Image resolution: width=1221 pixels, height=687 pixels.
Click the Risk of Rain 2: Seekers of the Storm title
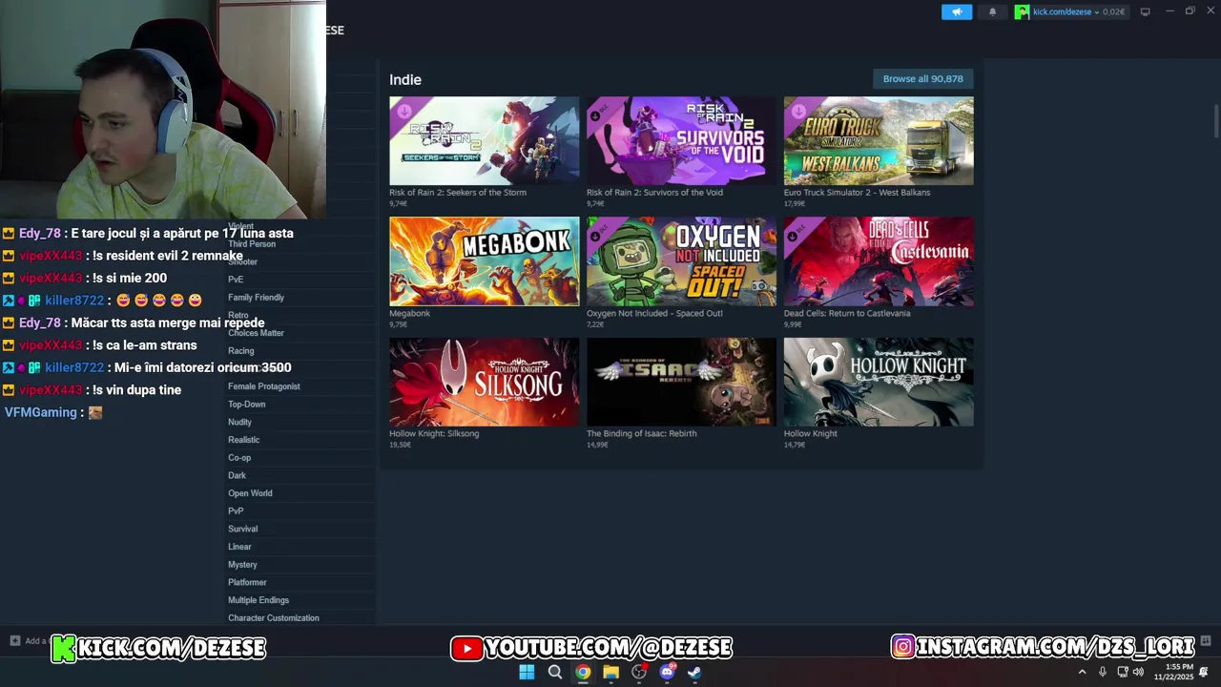[x=458, y=193]
